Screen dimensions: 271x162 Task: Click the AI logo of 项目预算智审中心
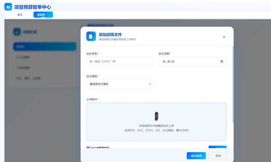[x=8, y=7]
